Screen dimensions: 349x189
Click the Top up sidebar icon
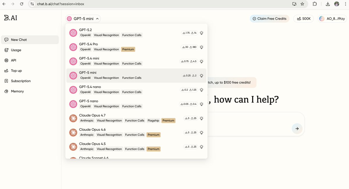coord(6,71)
